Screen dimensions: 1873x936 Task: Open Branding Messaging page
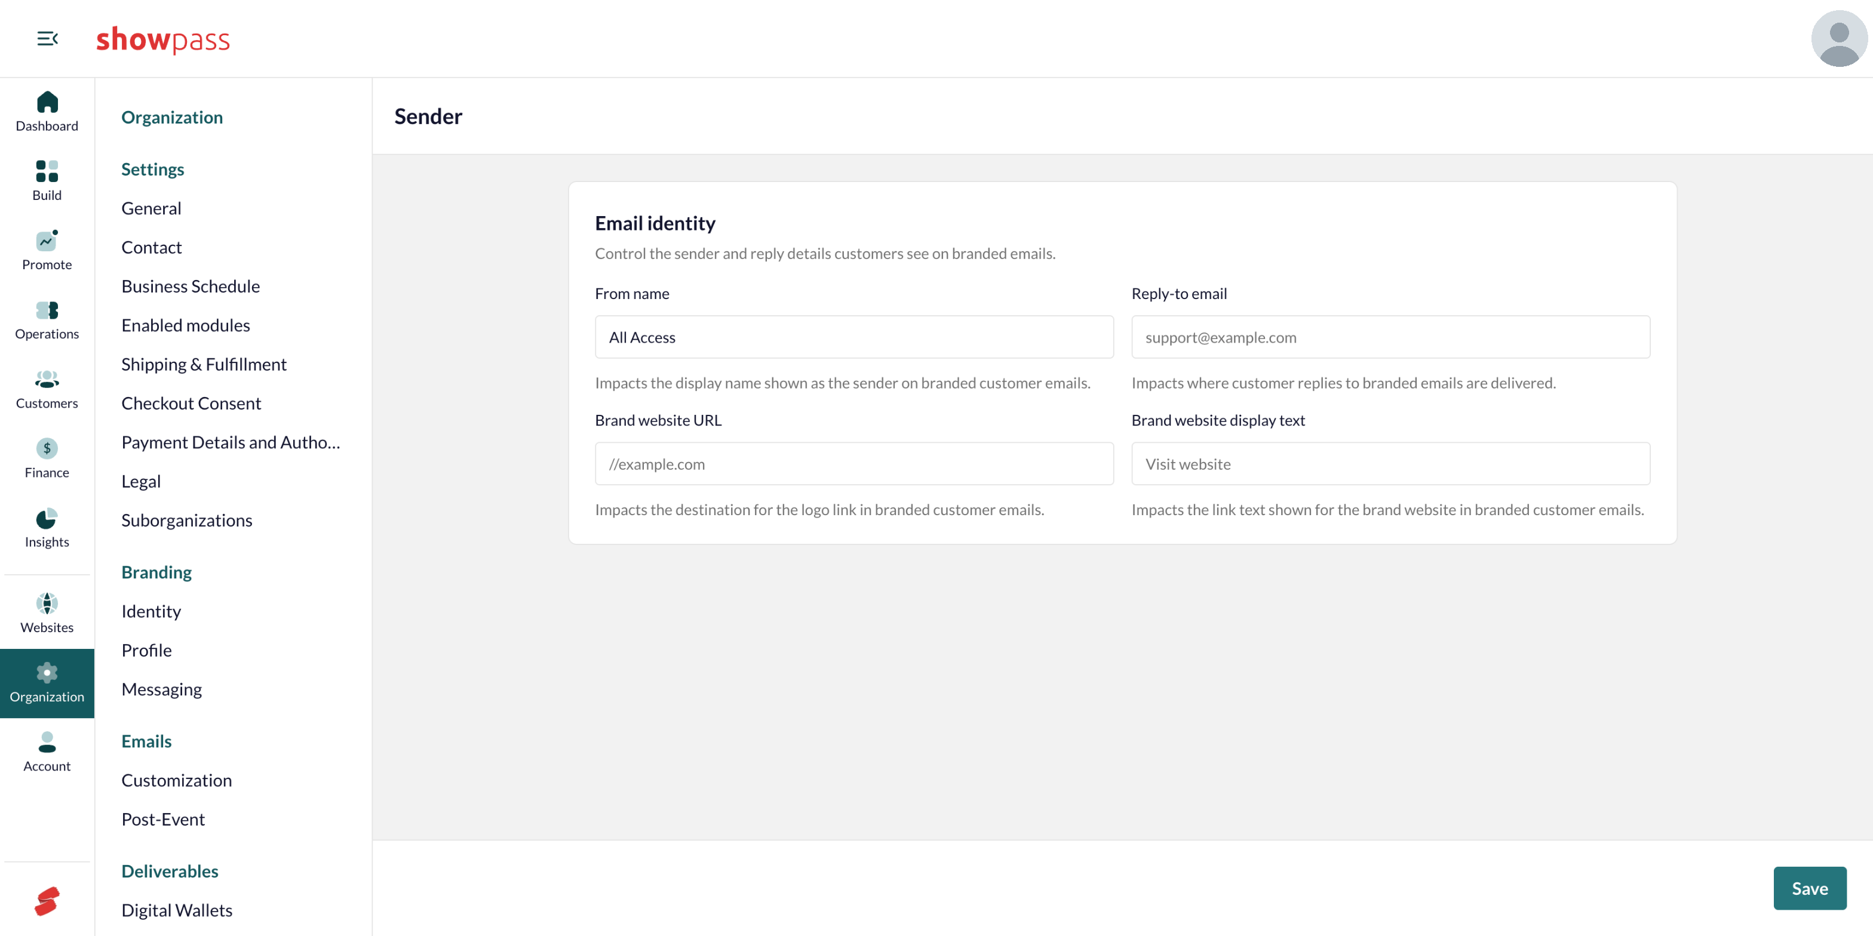click(161, 689)
